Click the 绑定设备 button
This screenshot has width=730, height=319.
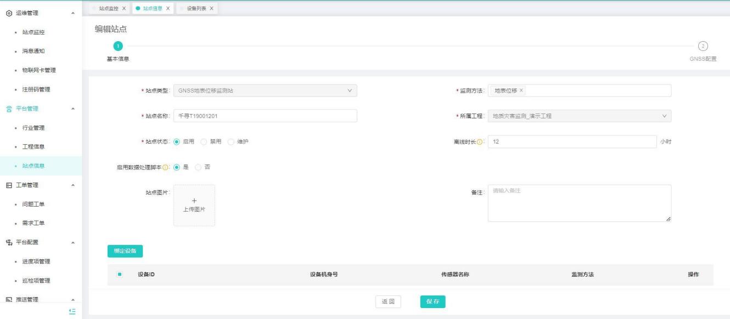pos(125,251)
